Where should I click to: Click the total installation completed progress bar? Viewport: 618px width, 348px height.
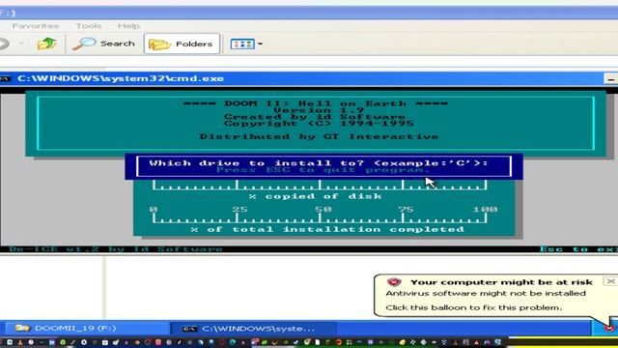(320, 218)
